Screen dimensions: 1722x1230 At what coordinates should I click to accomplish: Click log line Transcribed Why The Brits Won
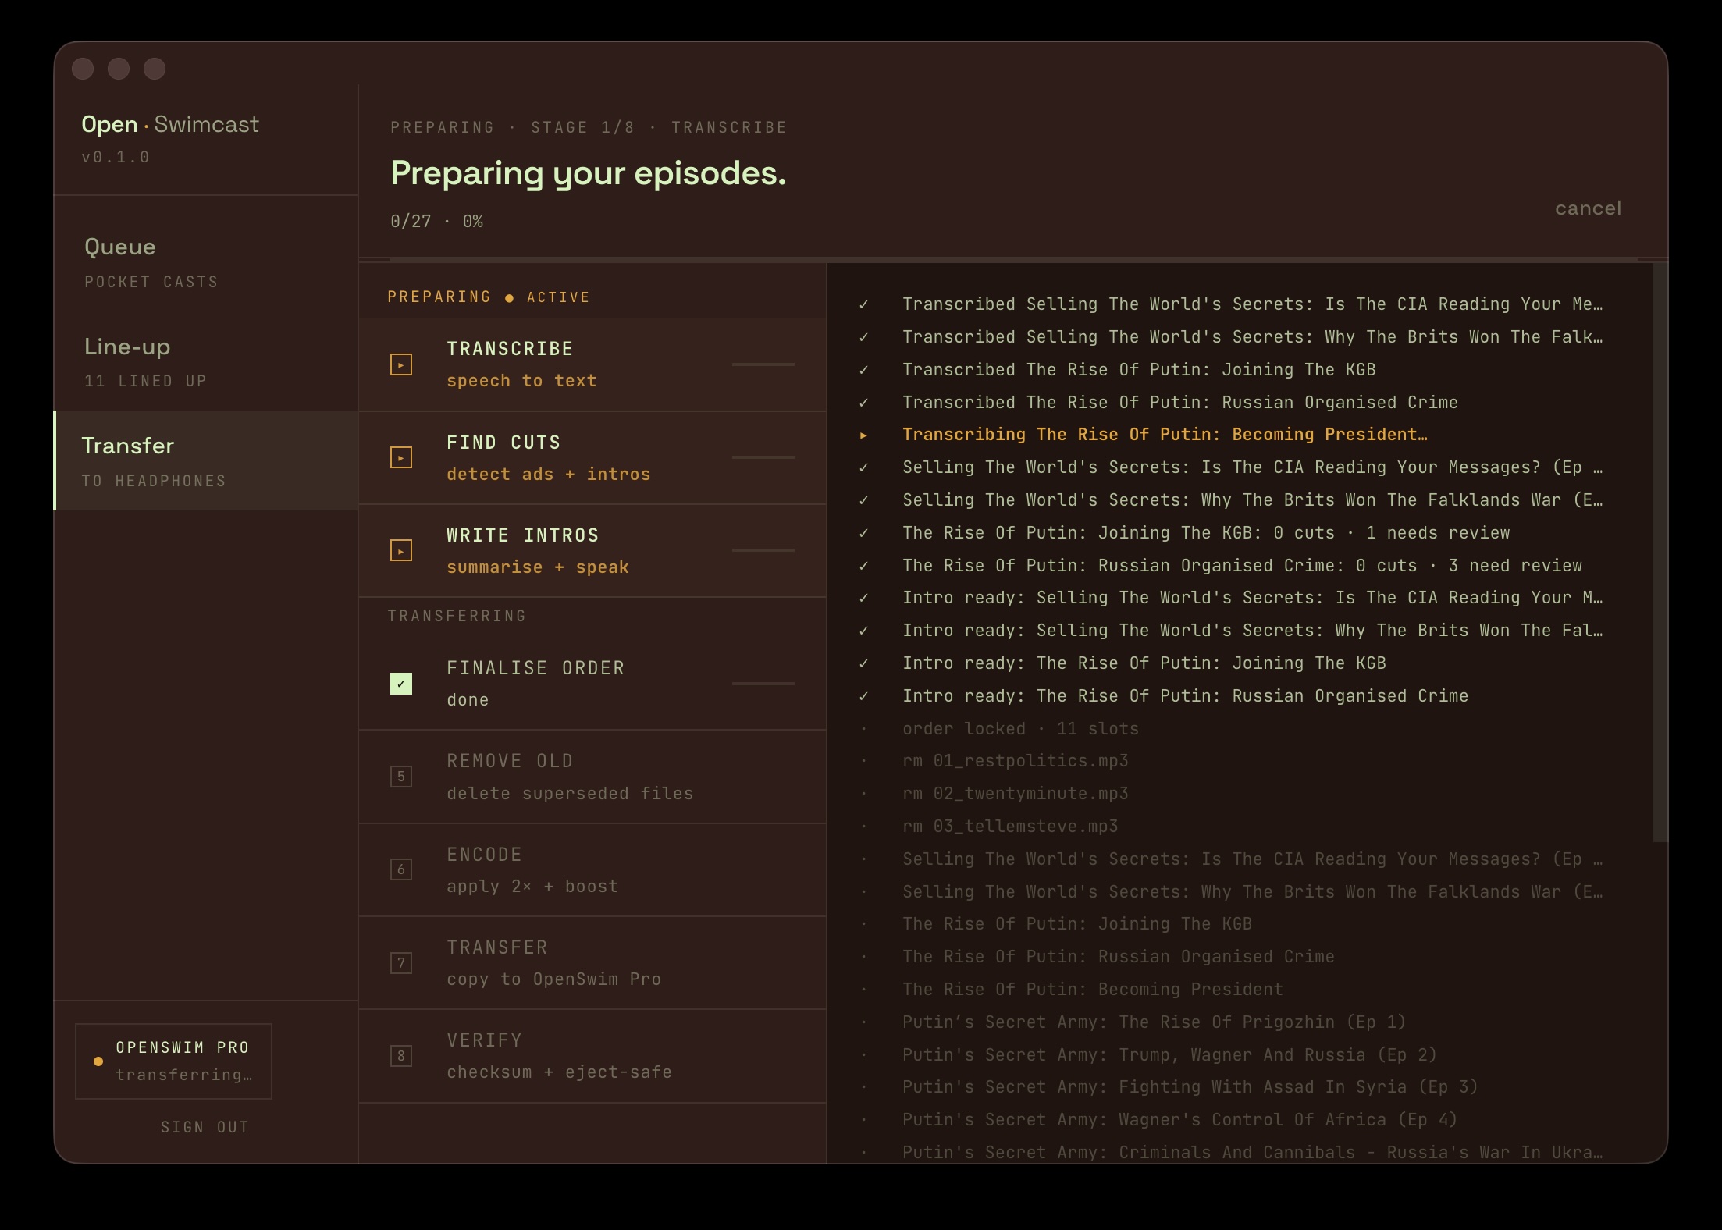pyautogui.click(x=1252, y=337)
